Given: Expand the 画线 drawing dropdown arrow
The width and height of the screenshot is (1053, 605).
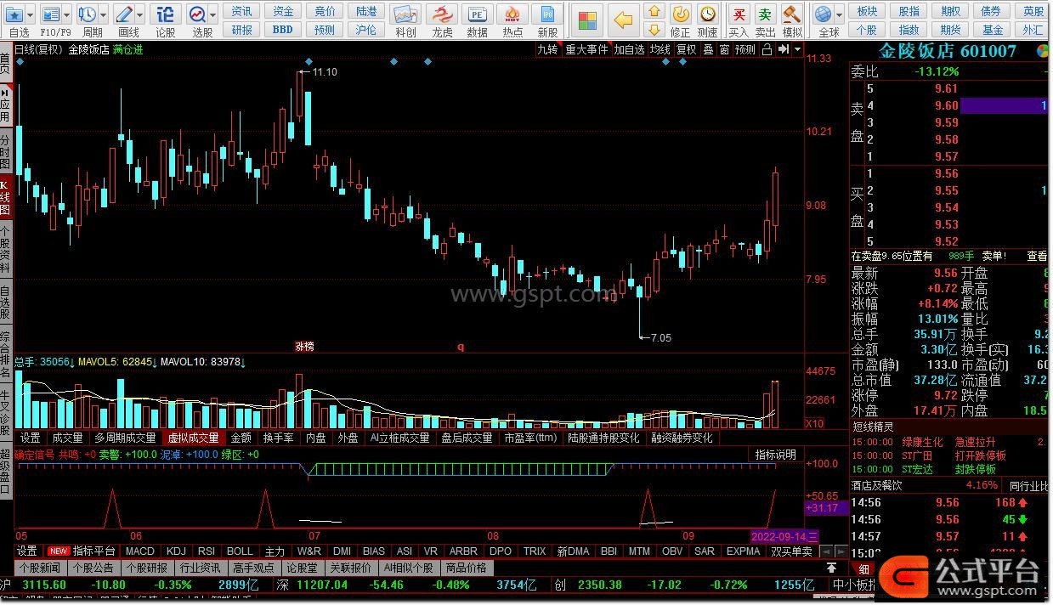Looking at the screenshot, I should (x=139, y=14).
